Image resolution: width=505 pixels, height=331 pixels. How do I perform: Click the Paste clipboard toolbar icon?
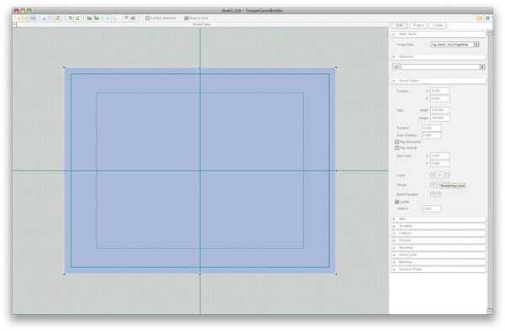click(x=59, y=18)
